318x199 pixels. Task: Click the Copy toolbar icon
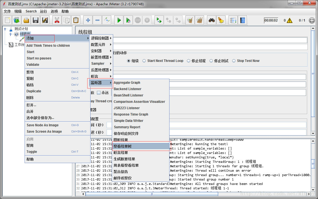(x=66, y=20)
